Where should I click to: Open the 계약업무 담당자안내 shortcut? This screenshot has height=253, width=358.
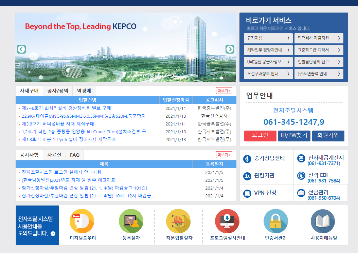pyautogui.click(x=268, y=50)
